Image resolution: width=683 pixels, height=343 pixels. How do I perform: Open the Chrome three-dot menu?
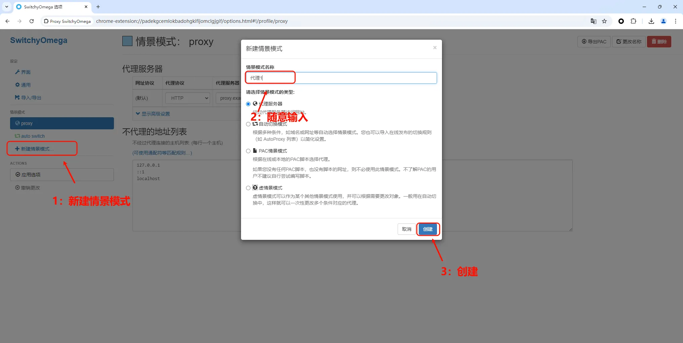coord(676,21)
